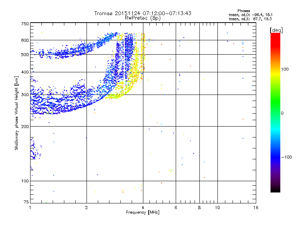Click the '200' height tick label
The height and width of the screenshot is (226, 301).
coord(25,127)
